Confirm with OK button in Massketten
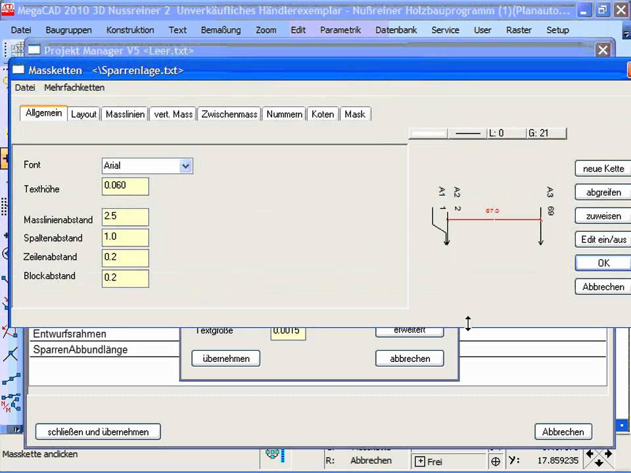This screenshot has height=473, width=631. (x=603, y=263)
